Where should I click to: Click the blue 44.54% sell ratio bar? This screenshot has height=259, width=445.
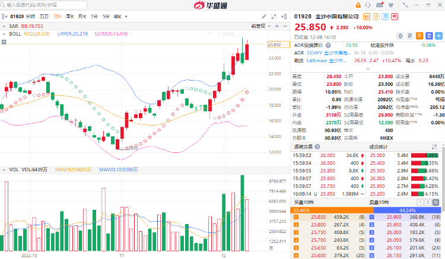click(408, 210)
